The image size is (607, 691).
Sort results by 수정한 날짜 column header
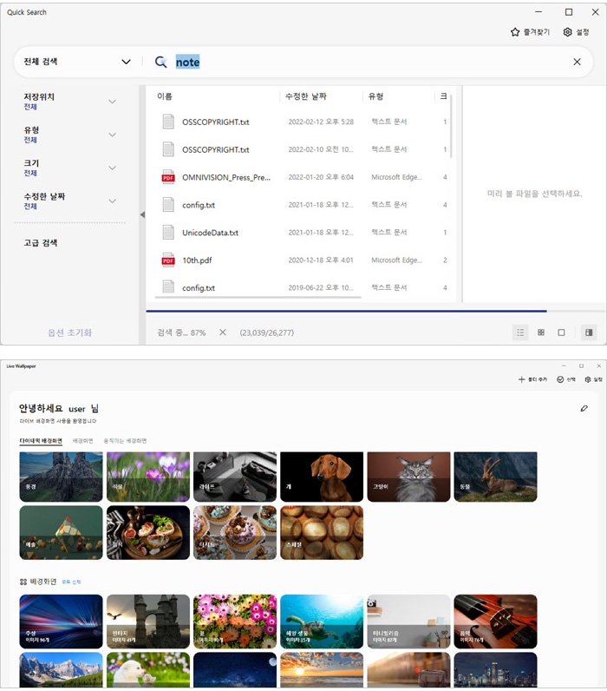click(x=306, y=96)
